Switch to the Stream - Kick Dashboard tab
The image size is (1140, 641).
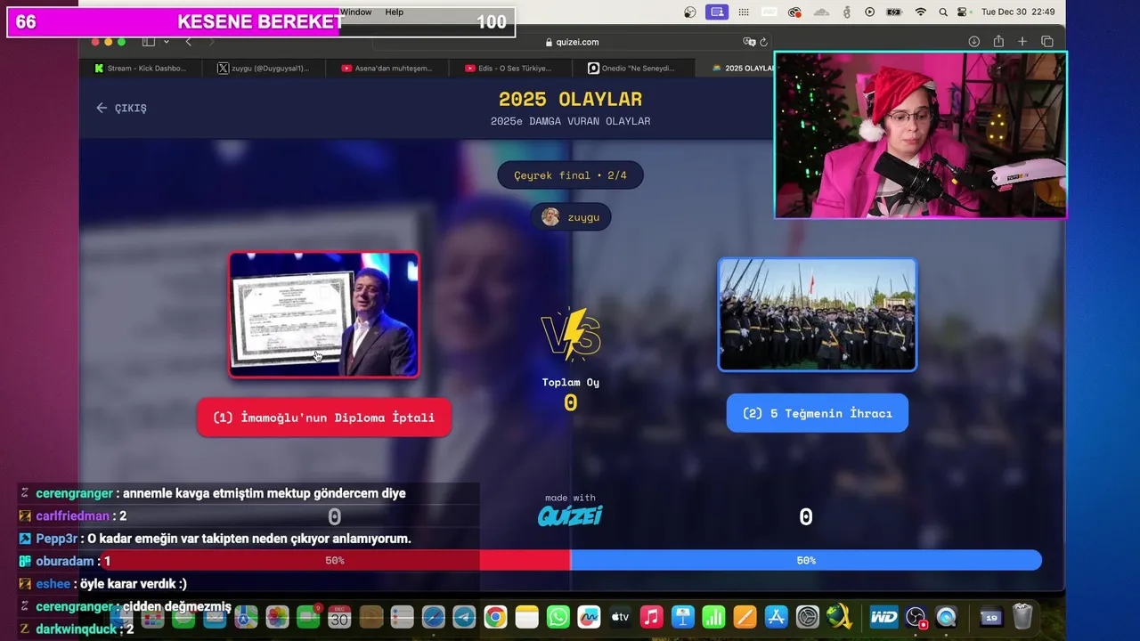tap(141, 69)
